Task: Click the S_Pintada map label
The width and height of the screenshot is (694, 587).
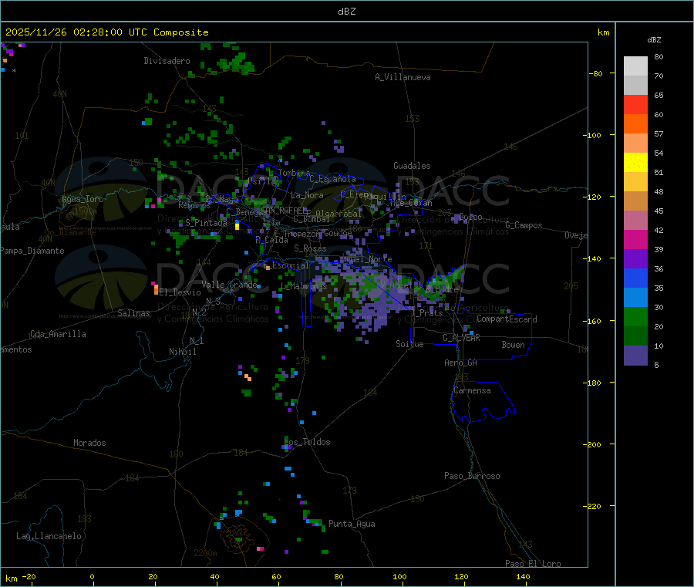Action: point(206,223)
